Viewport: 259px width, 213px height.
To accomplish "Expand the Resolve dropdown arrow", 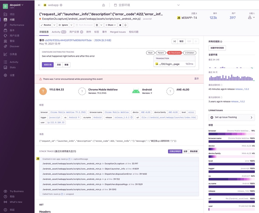I will (x=54, y=25).
